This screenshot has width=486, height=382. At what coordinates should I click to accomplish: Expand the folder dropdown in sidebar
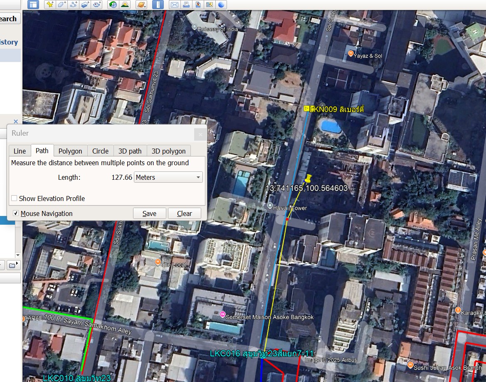[13, 265]
